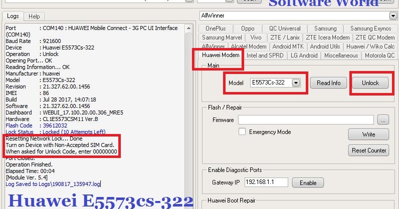Open the Vivo tab
Viewport: 399px width, 209px height.
coord(256,37)
